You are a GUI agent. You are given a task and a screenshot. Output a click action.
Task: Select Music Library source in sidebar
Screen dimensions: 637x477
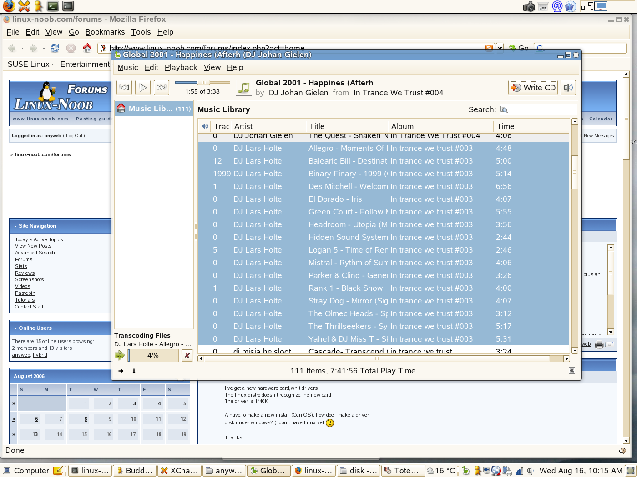pyautogui.click(x=154, y=109)
